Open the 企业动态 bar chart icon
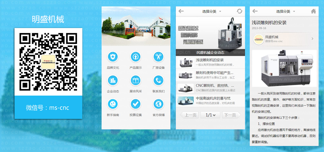 [x=113, y=80]
